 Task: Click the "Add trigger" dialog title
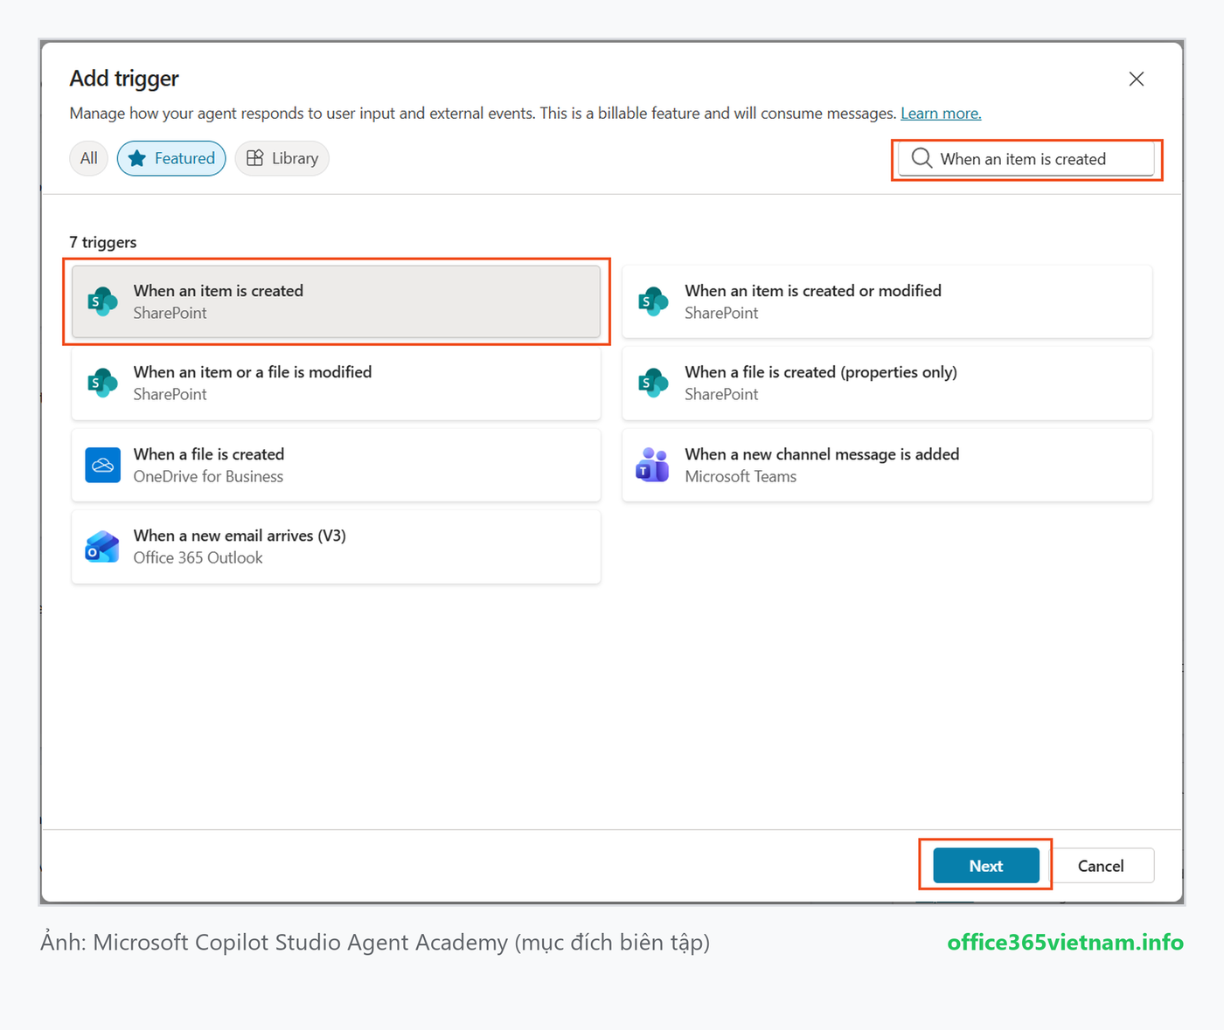[124, 79]
